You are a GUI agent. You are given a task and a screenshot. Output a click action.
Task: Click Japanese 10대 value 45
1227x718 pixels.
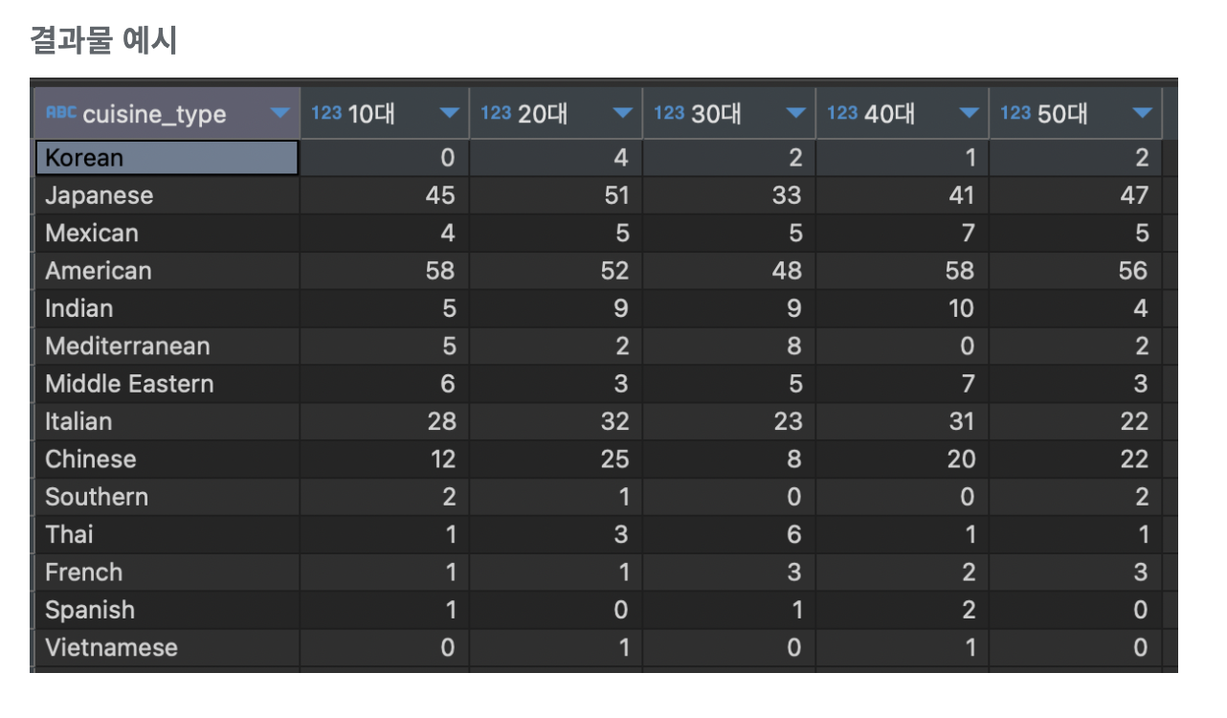[x=440, y=195]
